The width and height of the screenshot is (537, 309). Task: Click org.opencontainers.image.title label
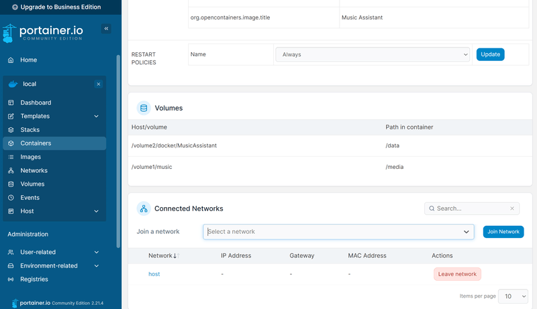(x=230, y=17)
